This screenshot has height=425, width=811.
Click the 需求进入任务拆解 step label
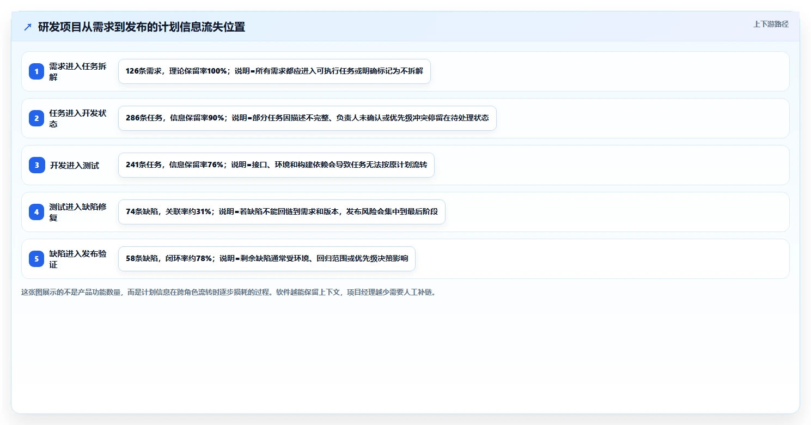tap(78, 71)
